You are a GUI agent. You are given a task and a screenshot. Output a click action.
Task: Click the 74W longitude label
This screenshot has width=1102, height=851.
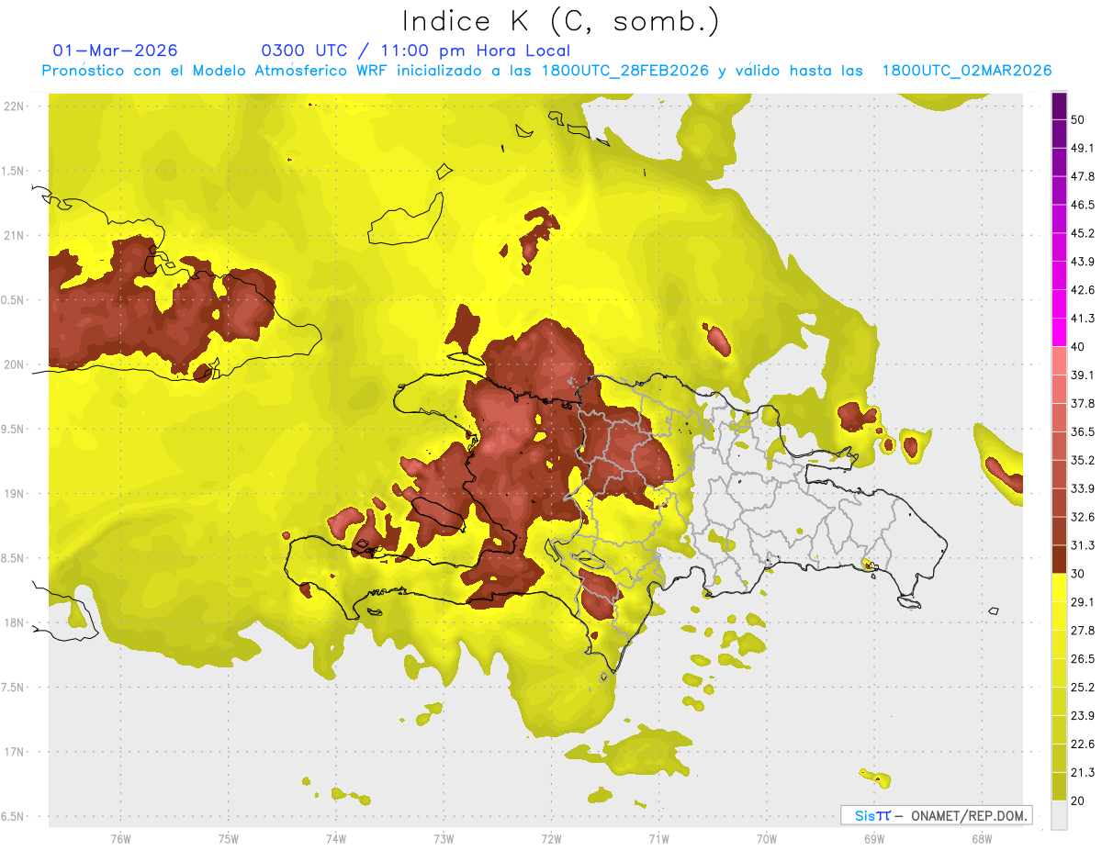pos(335,838)
